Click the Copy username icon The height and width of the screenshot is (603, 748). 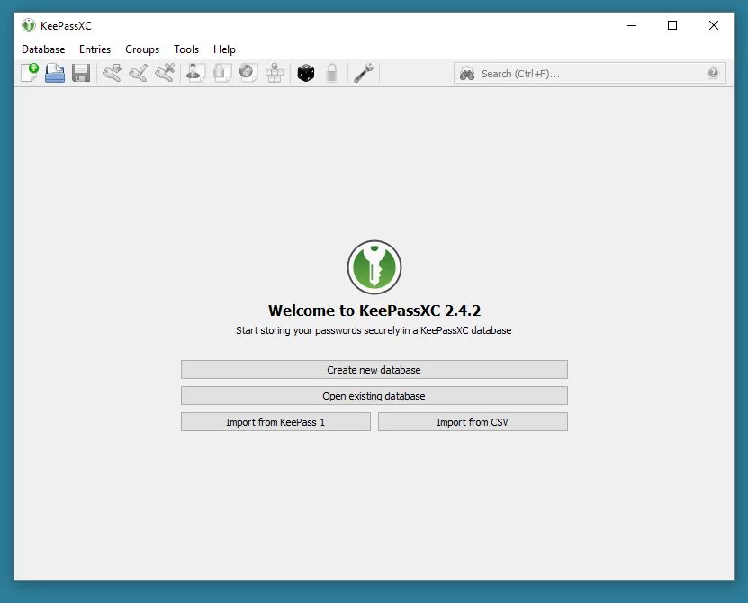(x=195, y=73)
